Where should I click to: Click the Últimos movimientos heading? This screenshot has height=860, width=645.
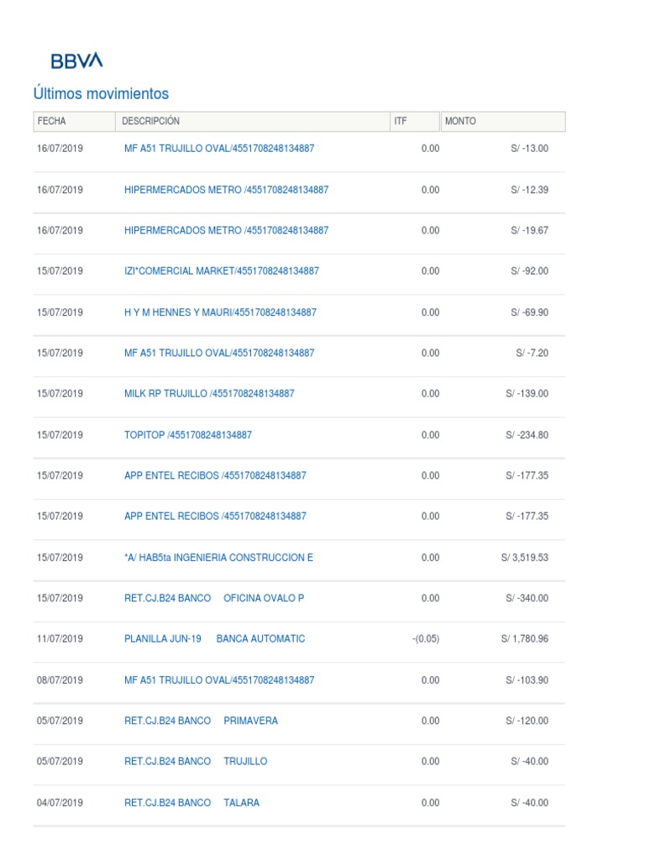click(x=101, y=93)
